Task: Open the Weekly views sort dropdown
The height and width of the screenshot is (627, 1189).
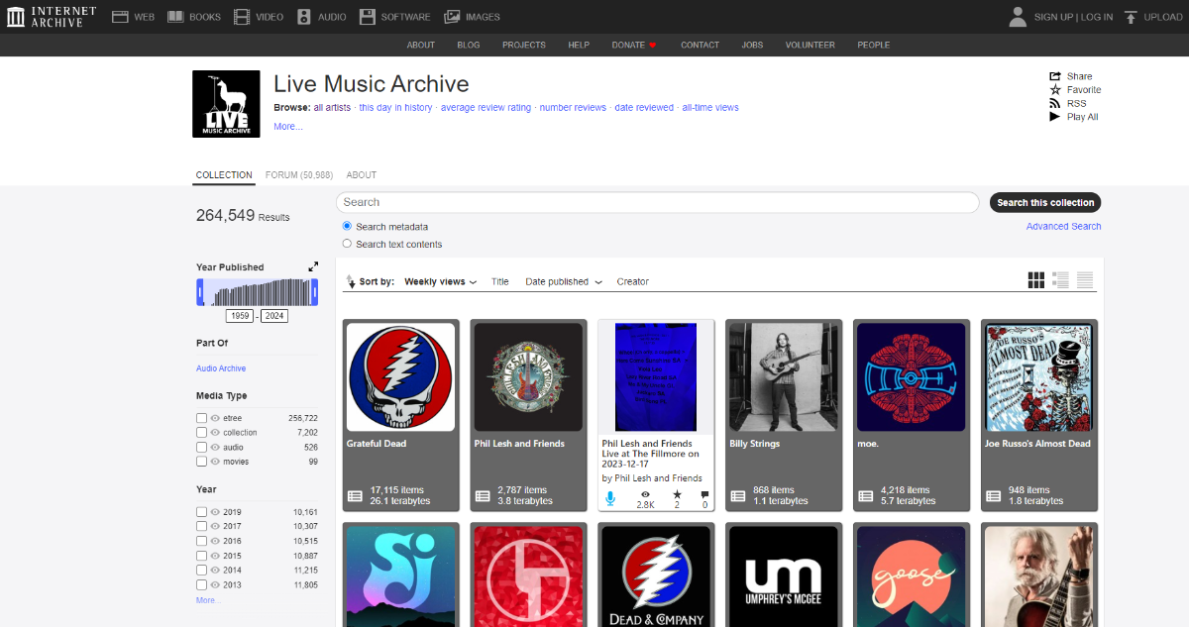Action: [x=440, y=282]
